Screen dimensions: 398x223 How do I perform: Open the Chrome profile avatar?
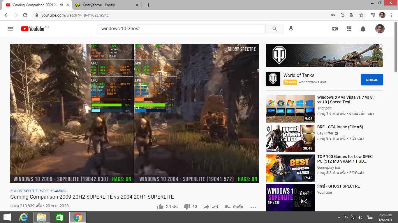[382, 15]
